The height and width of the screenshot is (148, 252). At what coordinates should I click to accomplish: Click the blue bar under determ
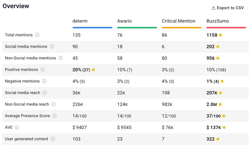pos(92,28)
